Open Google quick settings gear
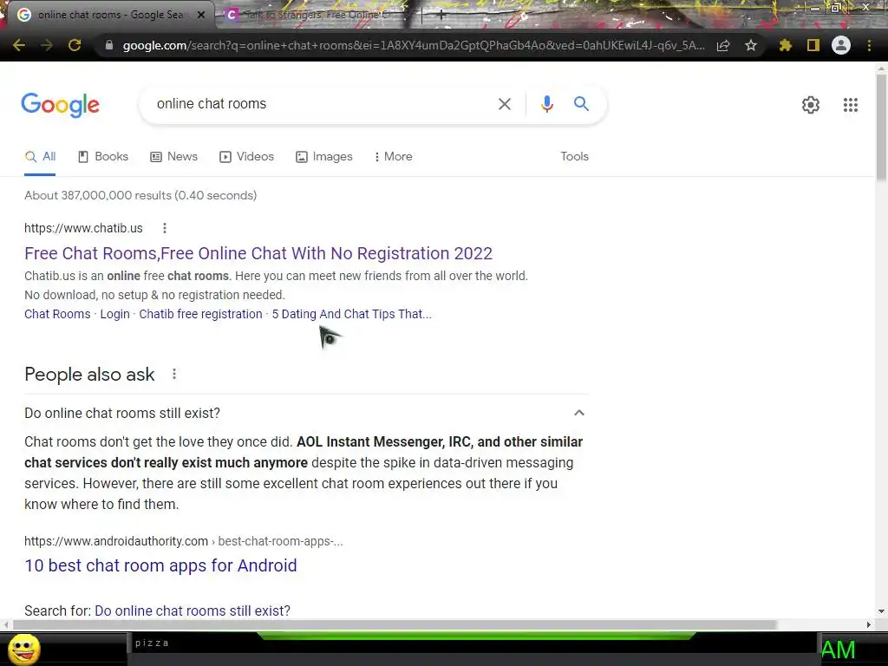This screenshot has height=666, width=888. point(811,105)
